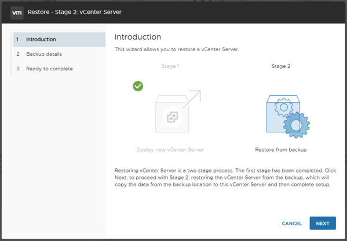Click the green checkmark on Stage 1

click(138, 86)
